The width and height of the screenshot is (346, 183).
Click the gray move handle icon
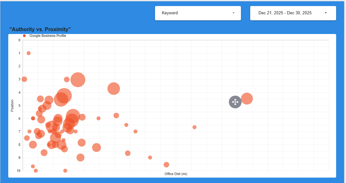click(235, 102)
